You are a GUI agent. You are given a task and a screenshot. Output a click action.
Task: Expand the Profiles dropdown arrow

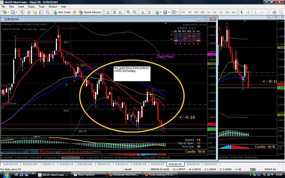pos(16,12)
